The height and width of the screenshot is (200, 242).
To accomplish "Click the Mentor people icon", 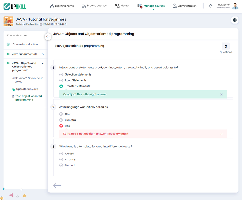I will (x=117, y=6).
